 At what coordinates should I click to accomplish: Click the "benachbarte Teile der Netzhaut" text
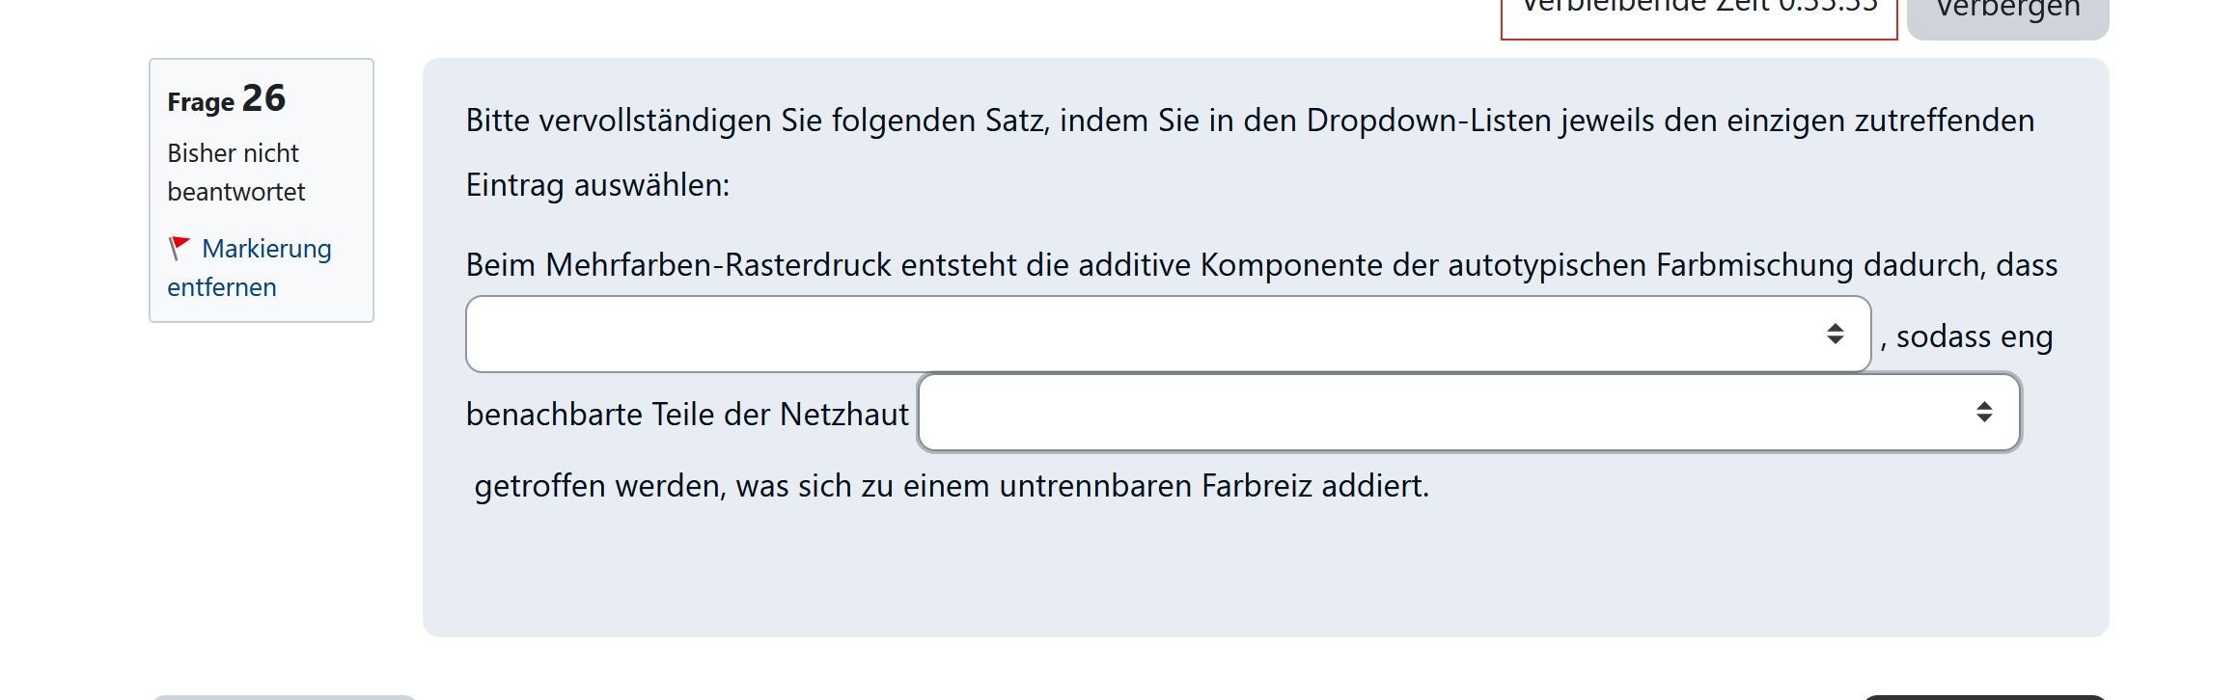(687, 415)
